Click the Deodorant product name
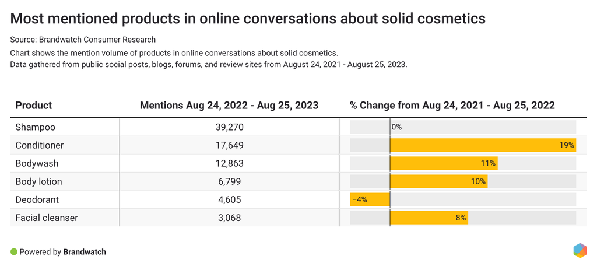The height and width of the screenshot is (270, 597). [37, 199]
